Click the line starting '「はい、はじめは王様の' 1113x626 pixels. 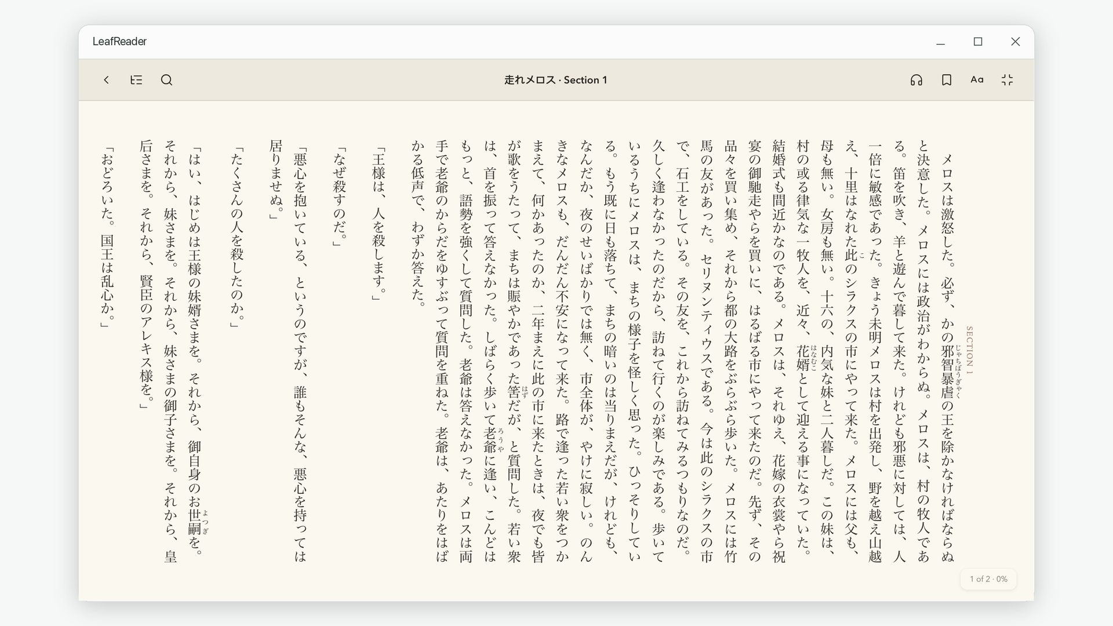tap(194, 351)
